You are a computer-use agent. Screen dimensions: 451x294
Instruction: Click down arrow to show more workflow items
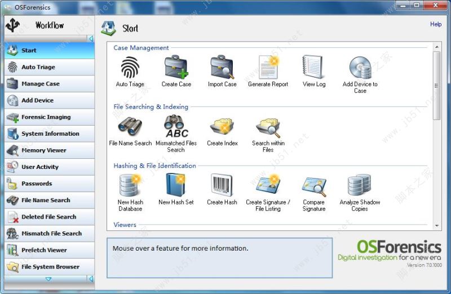(x=48, y=279)
